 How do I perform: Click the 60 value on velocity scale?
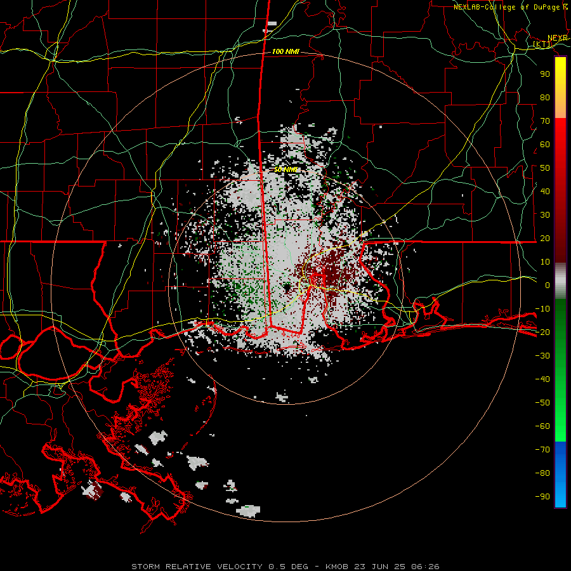545,145
